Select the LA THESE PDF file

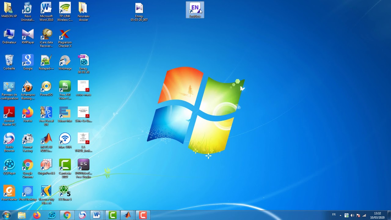pos(83,143)
